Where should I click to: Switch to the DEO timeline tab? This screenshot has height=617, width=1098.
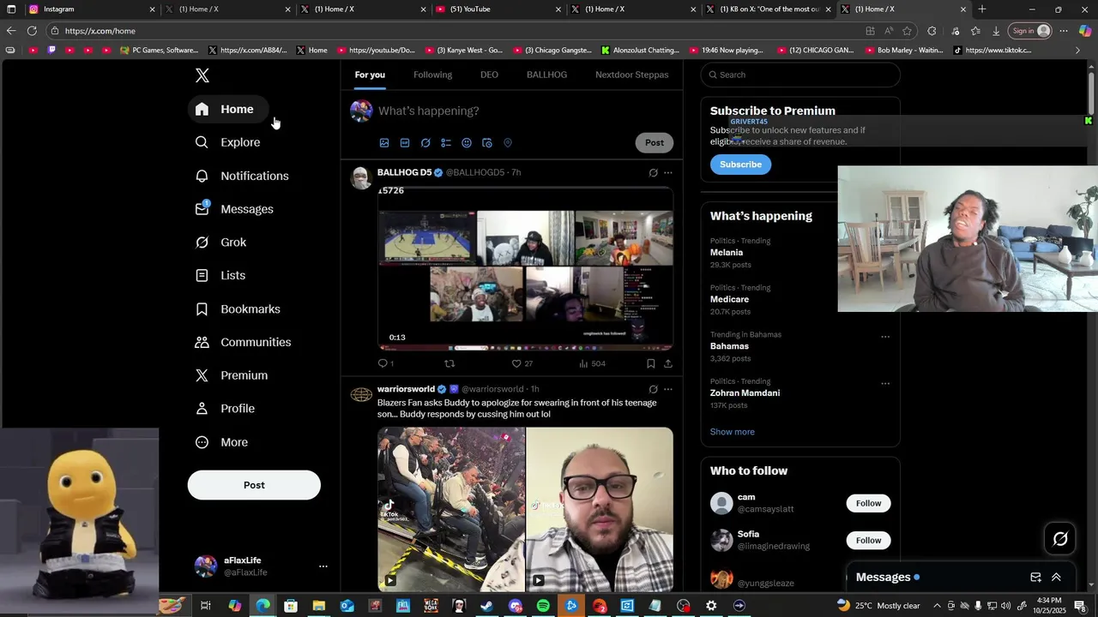pyautogui.click(x=489, y=75)
